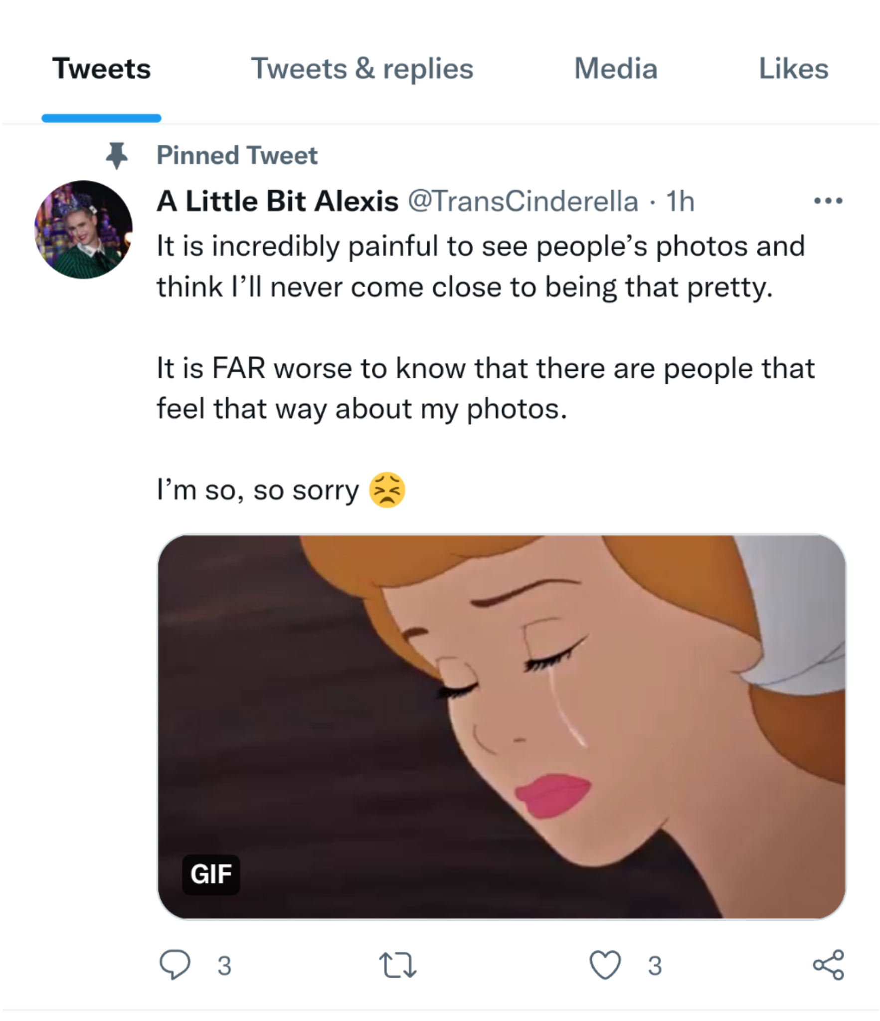Click the A Little Bit Alexis display name

(278, 201)
